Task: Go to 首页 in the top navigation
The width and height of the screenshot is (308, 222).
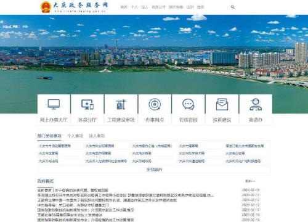Action: pos(124,7)
